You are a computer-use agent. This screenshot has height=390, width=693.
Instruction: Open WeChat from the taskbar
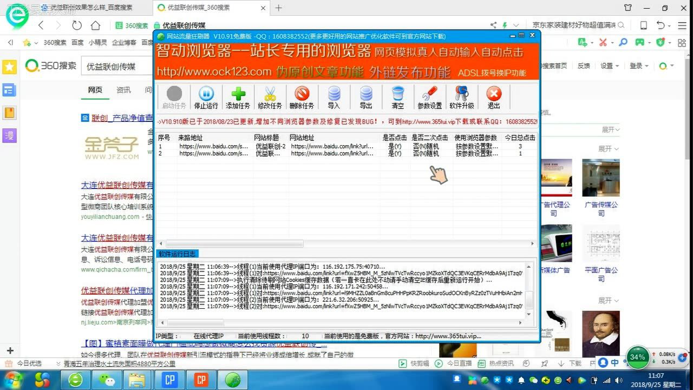pos(107,380)
